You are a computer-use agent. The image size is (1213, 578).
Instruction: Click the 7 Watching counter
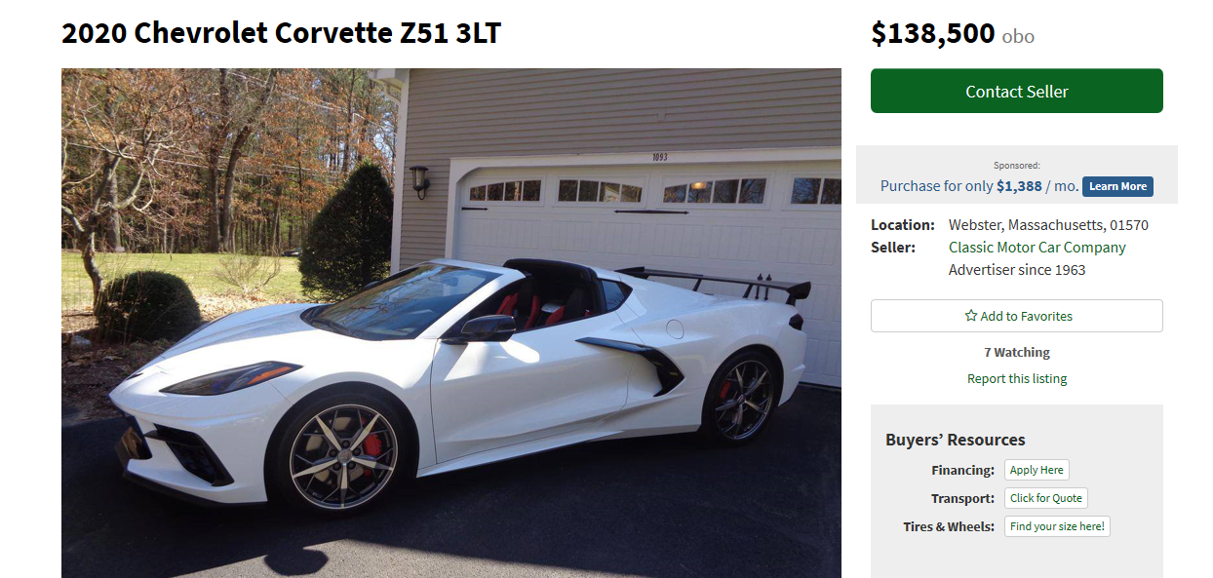point(1017,352)
